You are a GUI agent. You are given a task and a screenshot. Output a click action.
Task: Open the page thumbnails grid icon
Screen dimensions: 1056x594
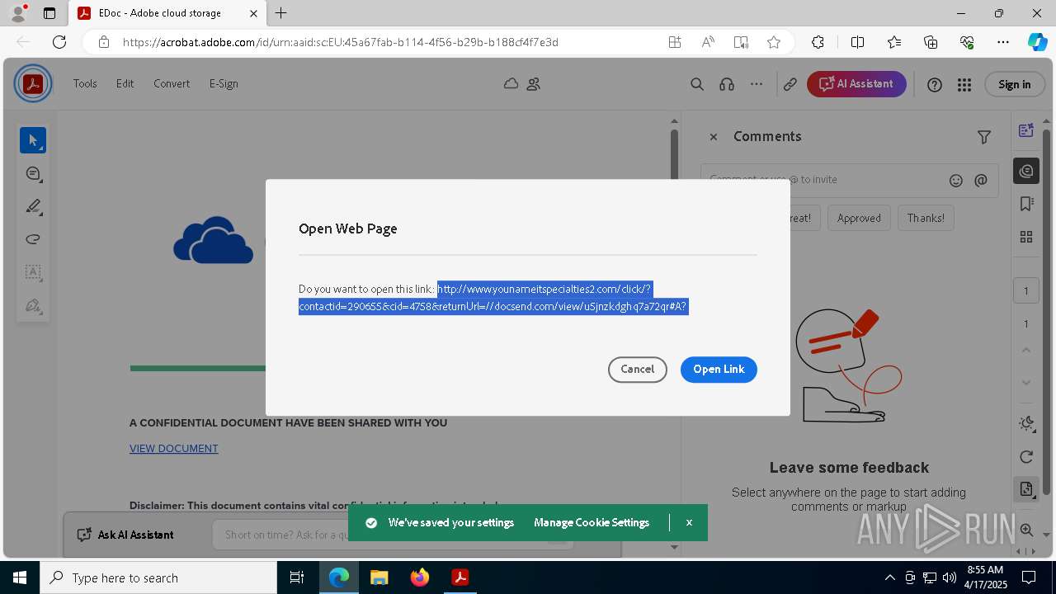[1026, 237]
